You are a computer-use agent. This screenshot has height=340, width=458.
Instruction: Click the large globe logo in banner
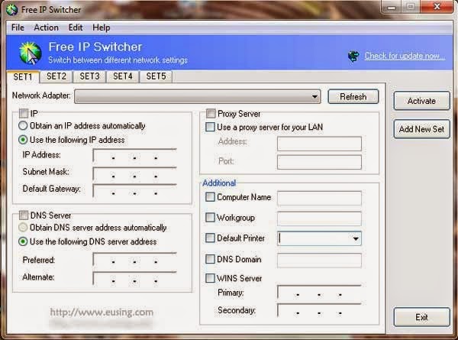click(30, 53)
